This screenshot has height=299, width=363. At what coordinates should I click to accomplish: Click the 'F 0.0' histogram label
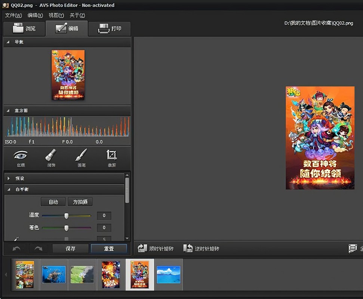(x=67, y=142)
